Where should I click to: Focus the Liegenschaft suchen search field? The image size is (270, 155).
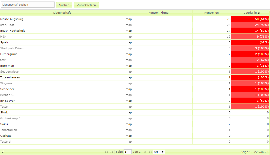(28, 5)
